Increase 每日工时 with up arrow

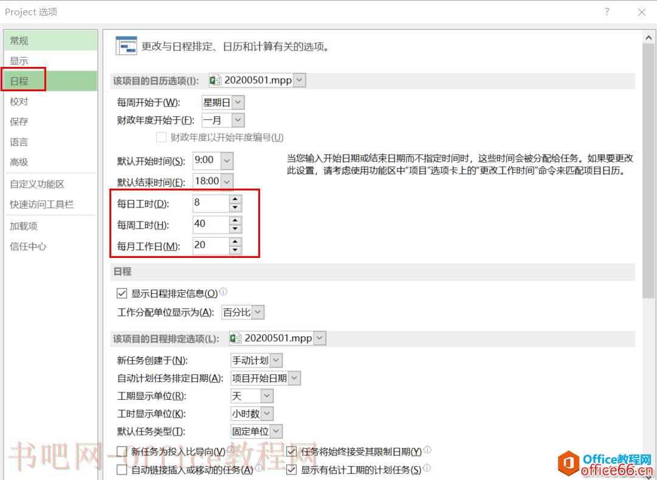[x=235, y=200]
